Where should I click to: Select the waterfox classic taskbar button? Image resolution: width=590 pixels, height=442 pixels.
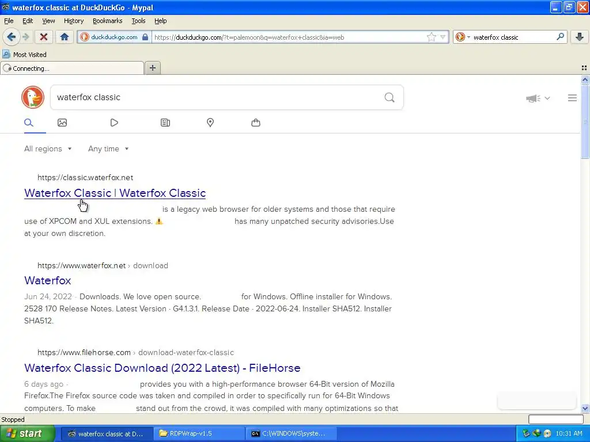click(107, 433)
